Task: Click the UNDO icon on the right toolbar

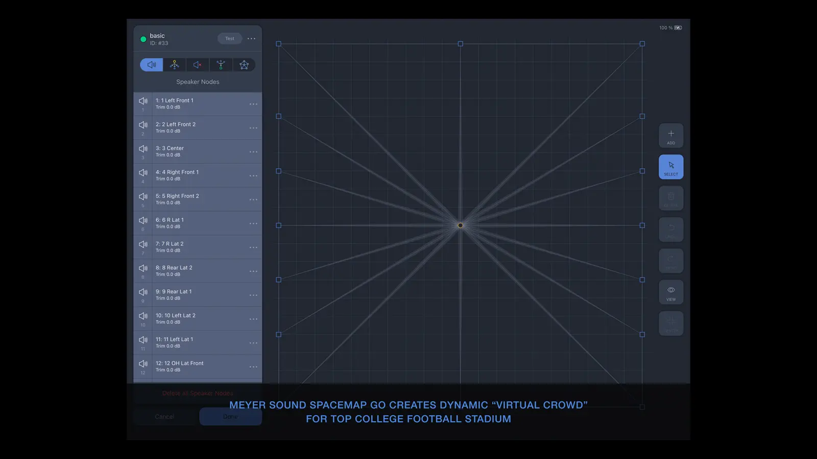Action: pos(671,229)
